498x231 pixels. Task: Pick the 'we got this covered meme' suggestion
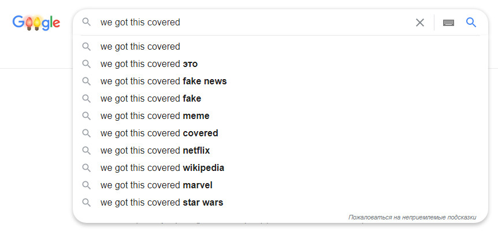[280, 116]
